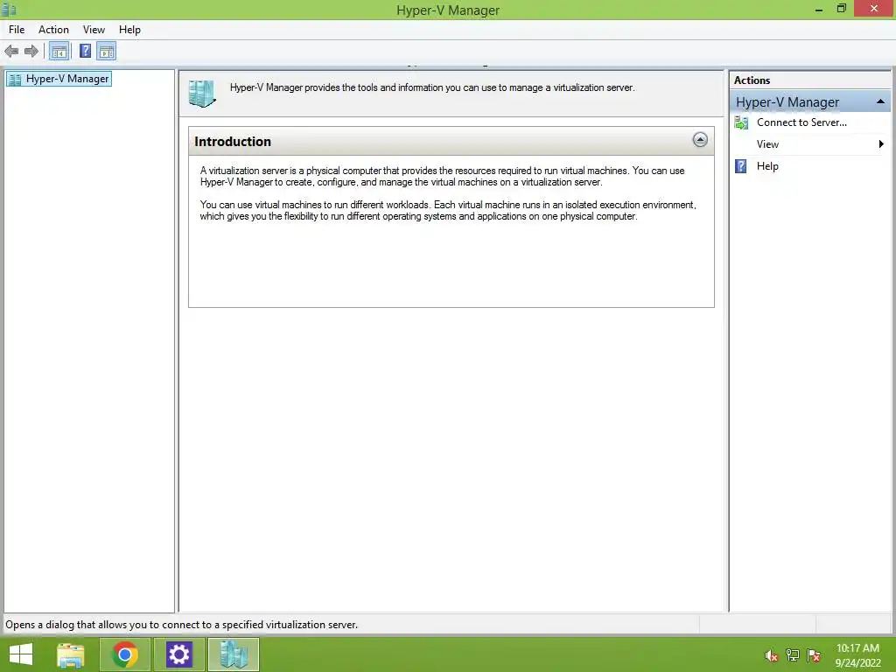Click the Hyper-V app icon in title bar

(x=9, y=10)
